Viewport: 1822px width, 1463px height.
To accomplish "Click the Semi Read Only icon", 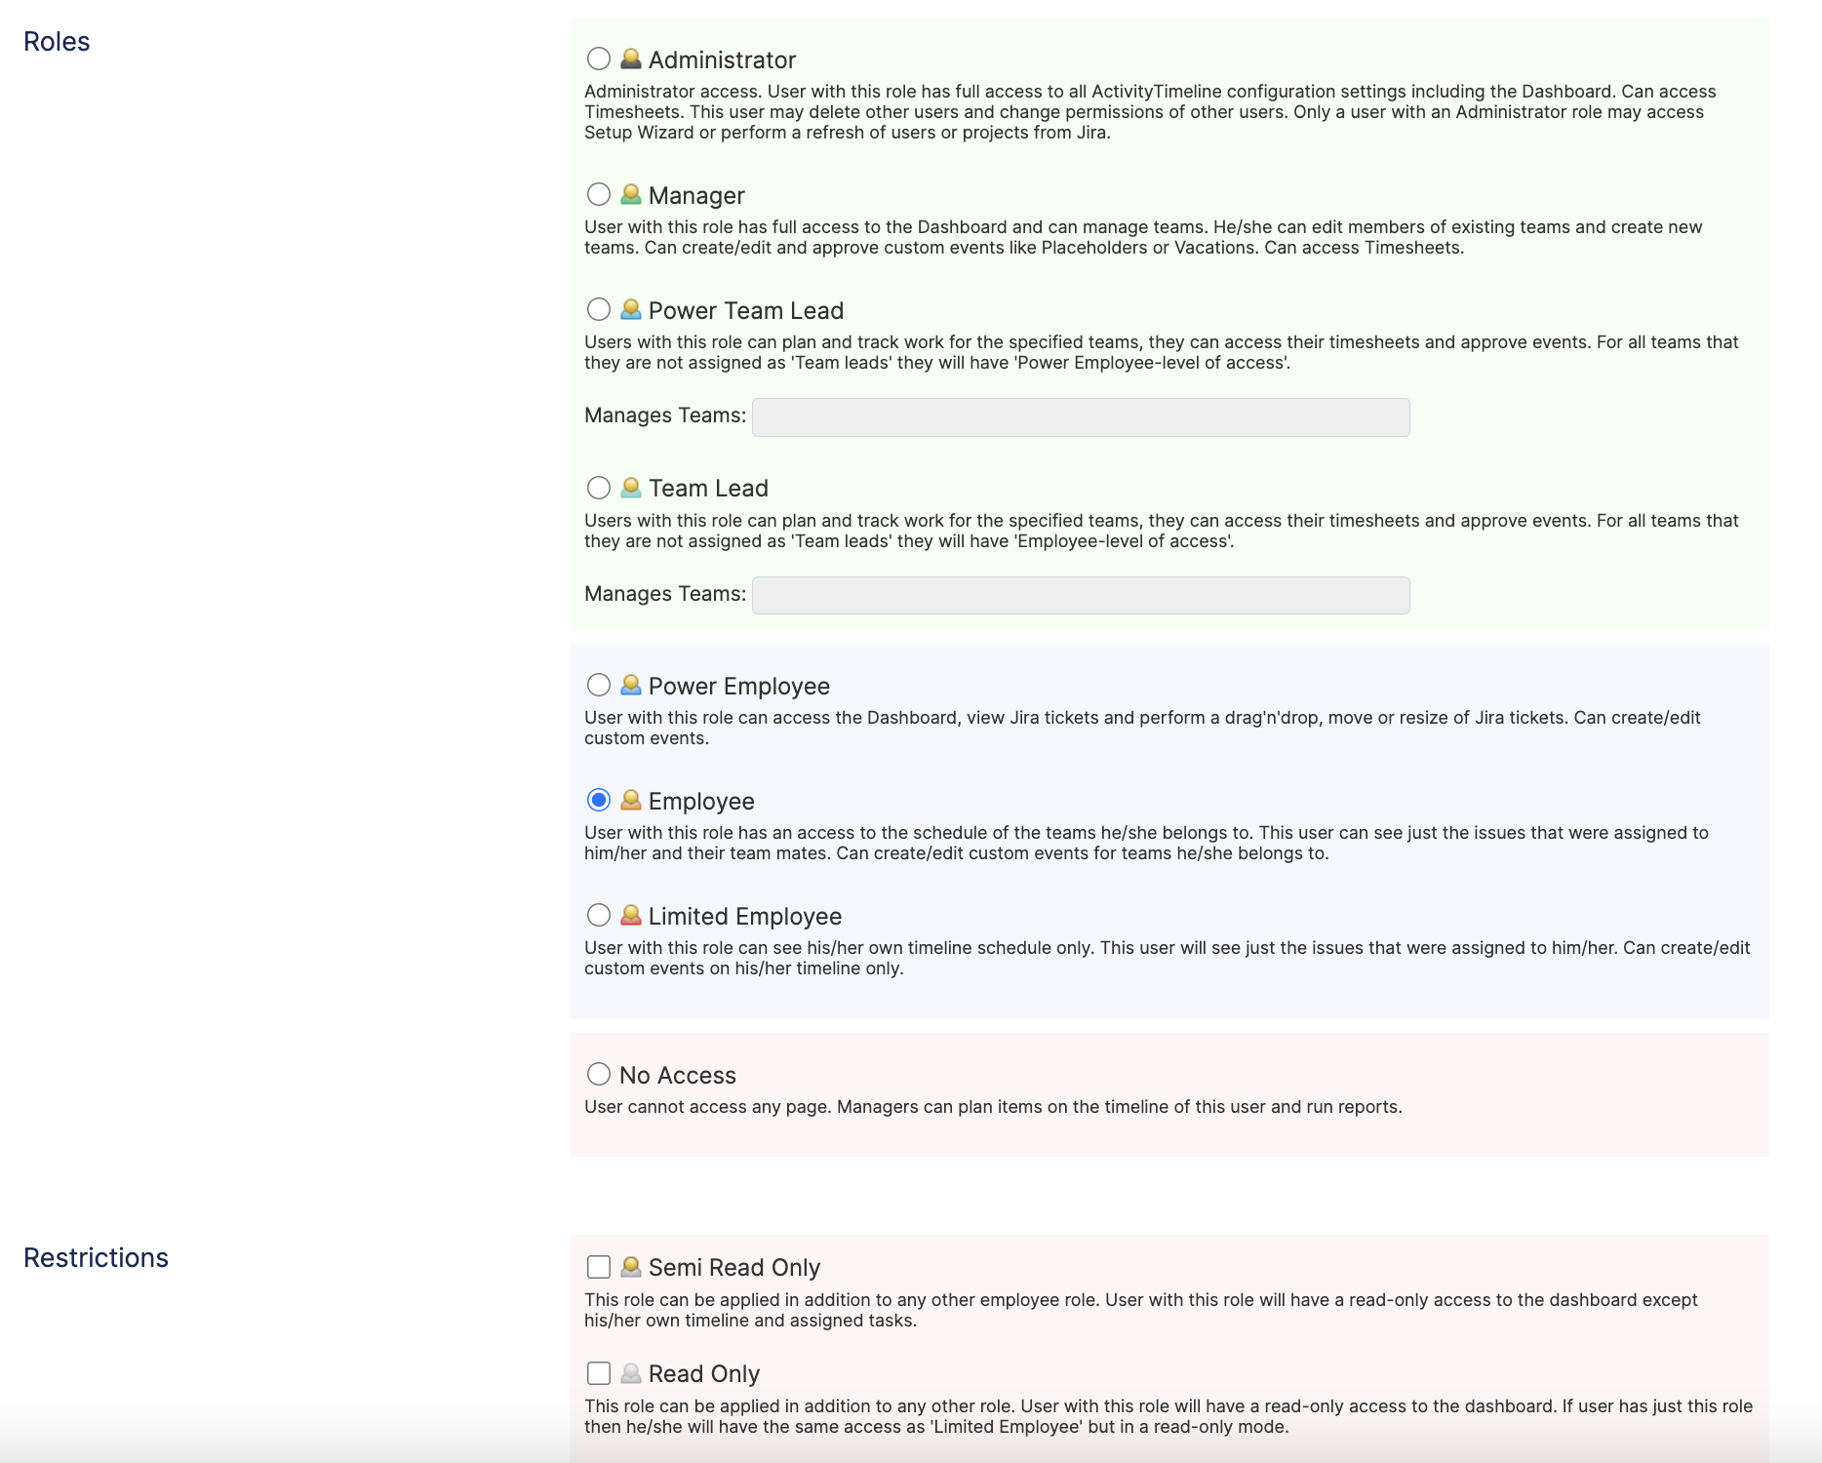I will tap(631, 1267).
